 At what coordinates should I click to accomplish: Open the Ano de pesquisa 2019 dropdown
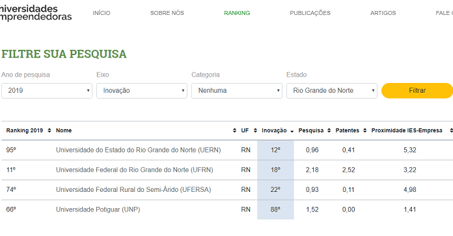click(47, 91)
